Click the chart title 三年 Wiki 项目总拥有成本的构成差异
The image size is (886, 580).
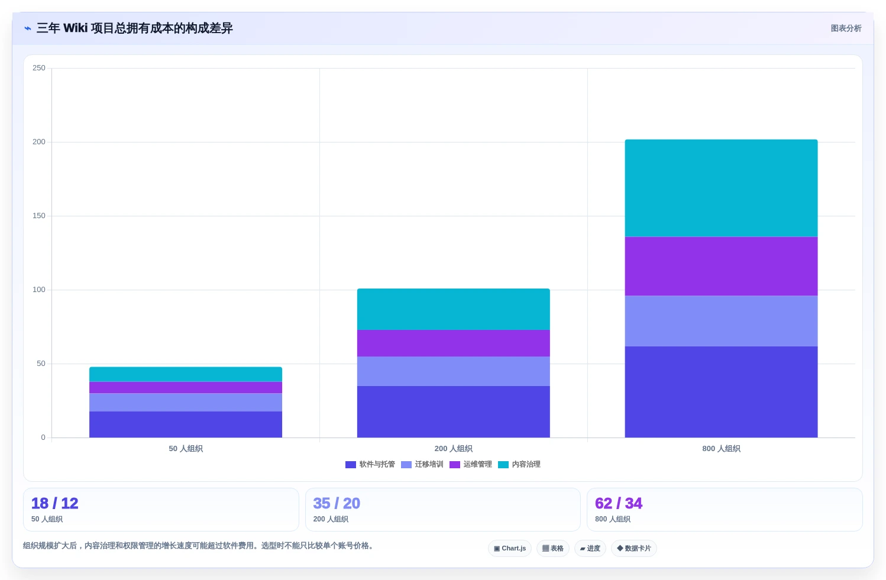click(135, 28)
